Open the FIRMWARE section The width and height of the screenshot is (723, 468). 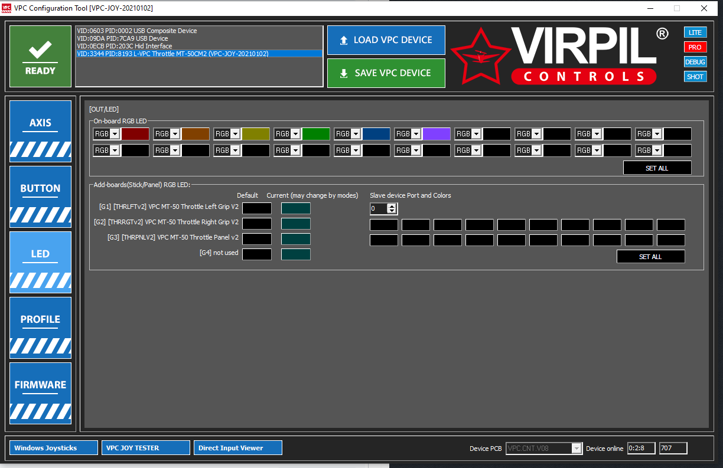coord(40,393)
